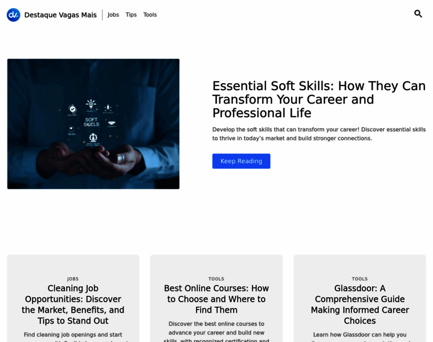
Task: Select the Tools menu item
Action: click(x=150, y=15)
